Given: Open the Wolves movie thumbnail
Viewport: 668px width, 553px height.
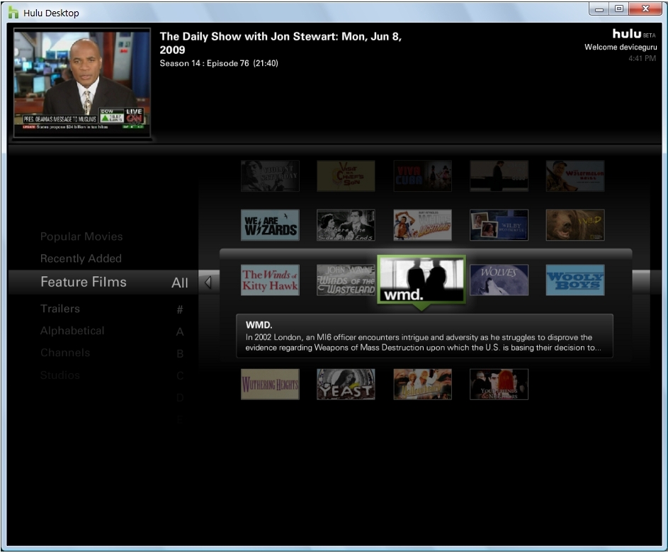Looking at the screenshot, I should coord(499,280).
